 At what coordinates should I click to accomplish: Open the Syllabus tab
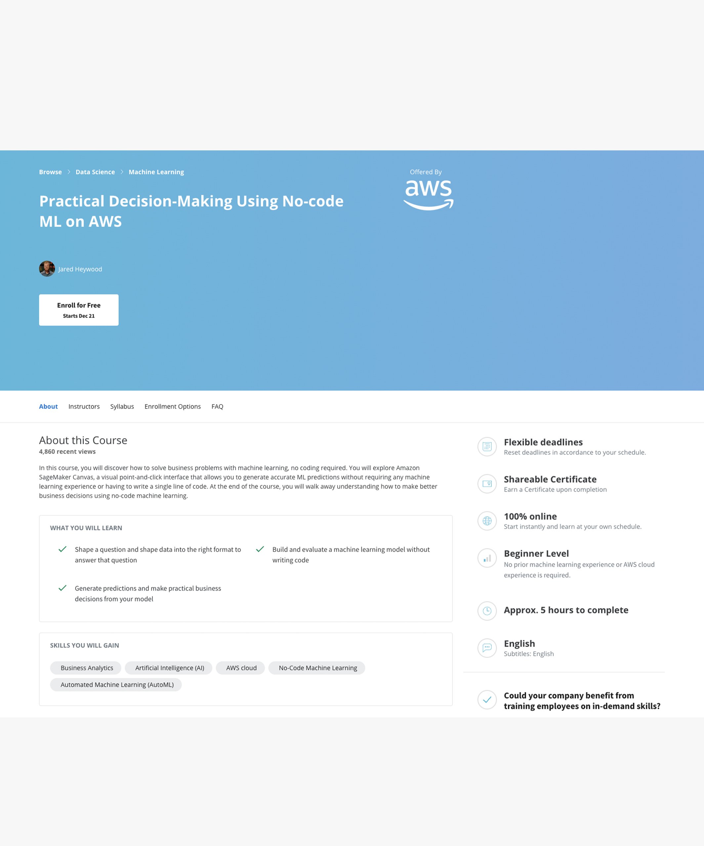coord(122,406)
